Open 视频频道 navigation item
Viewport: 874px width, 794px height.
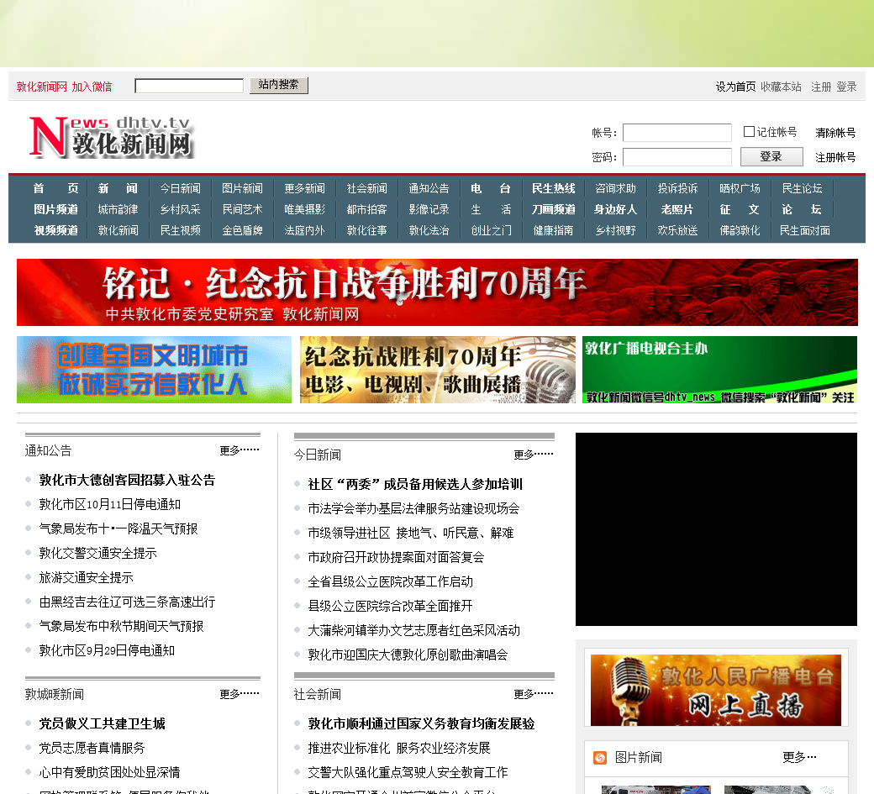[55, 230]
